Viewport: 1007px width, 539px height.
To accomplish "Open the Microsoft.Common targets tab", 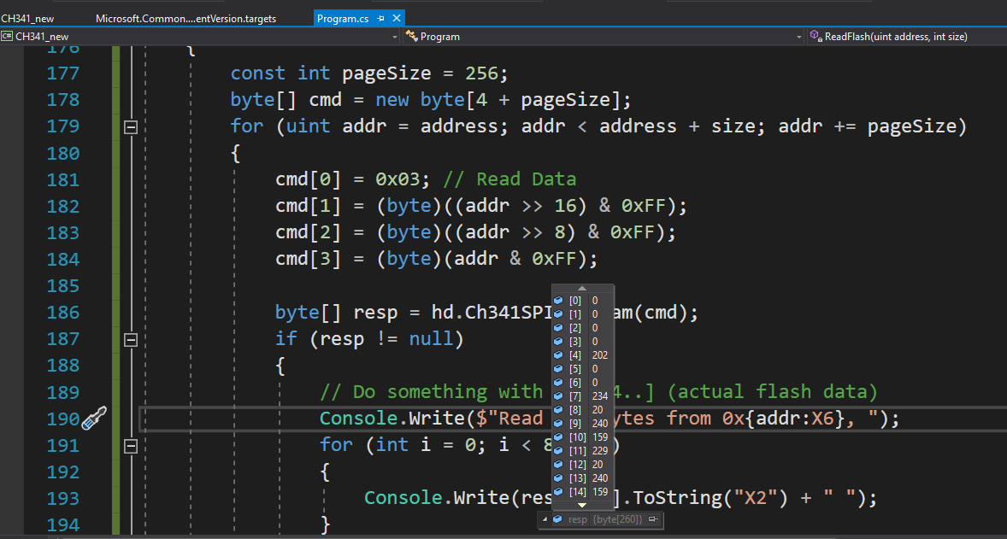I will [x=185, y=19].
